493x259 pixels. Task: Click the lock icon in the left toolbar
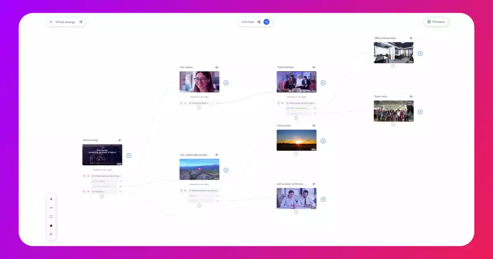click(51, 225)
